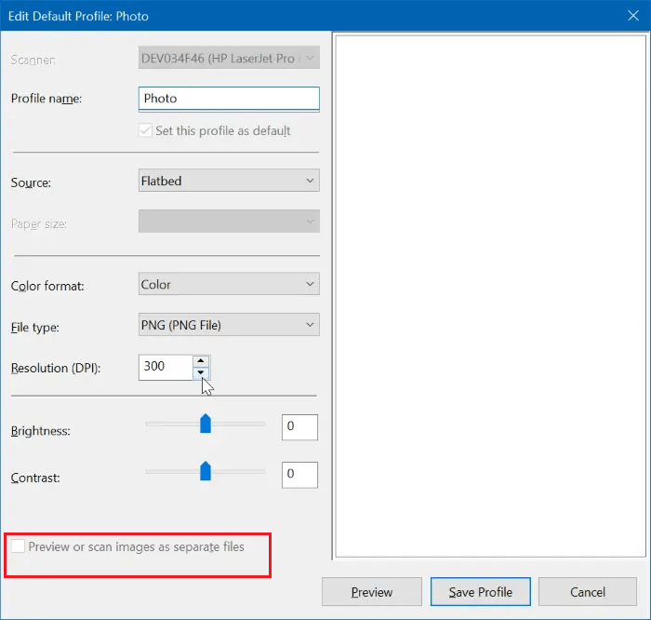
Task: Click the Contrast slider handle
Action: [206, 471]
